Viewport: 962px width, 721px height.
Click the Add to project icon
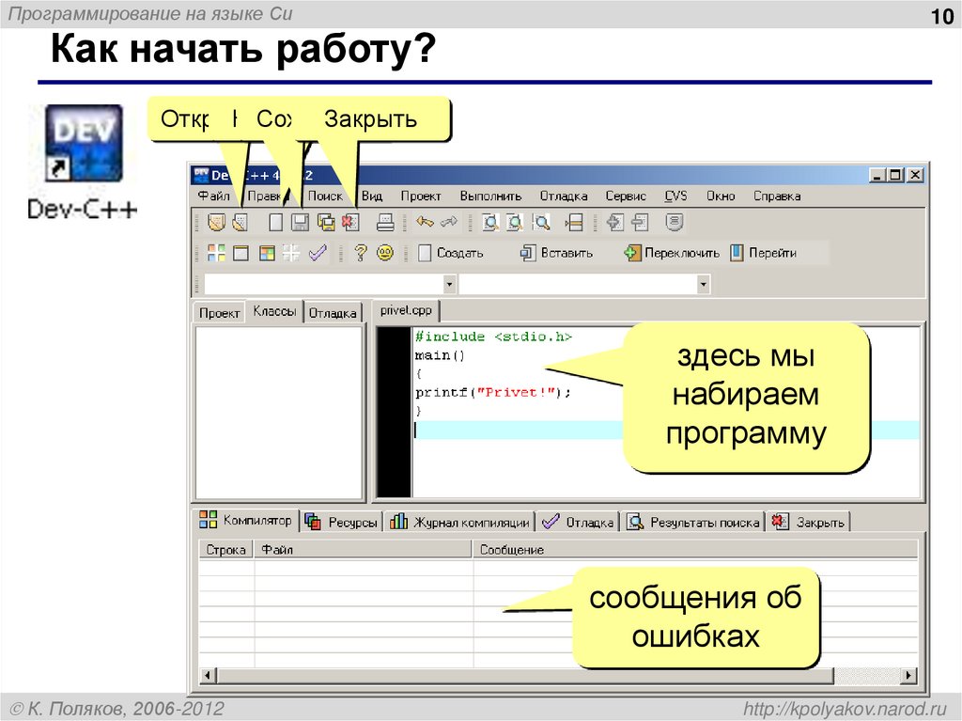[614, 222]
